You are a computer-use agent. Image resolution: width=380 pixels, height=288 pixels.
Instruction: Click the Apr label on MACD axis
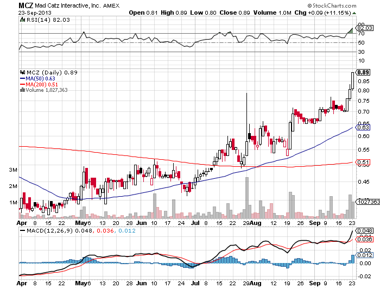[22, 283]
